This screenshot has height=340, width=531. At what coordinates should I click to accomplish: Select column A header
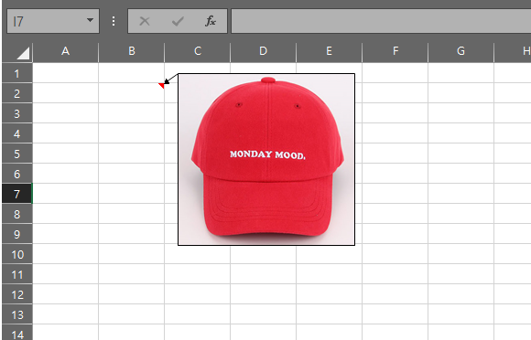[x=65, y=51]
